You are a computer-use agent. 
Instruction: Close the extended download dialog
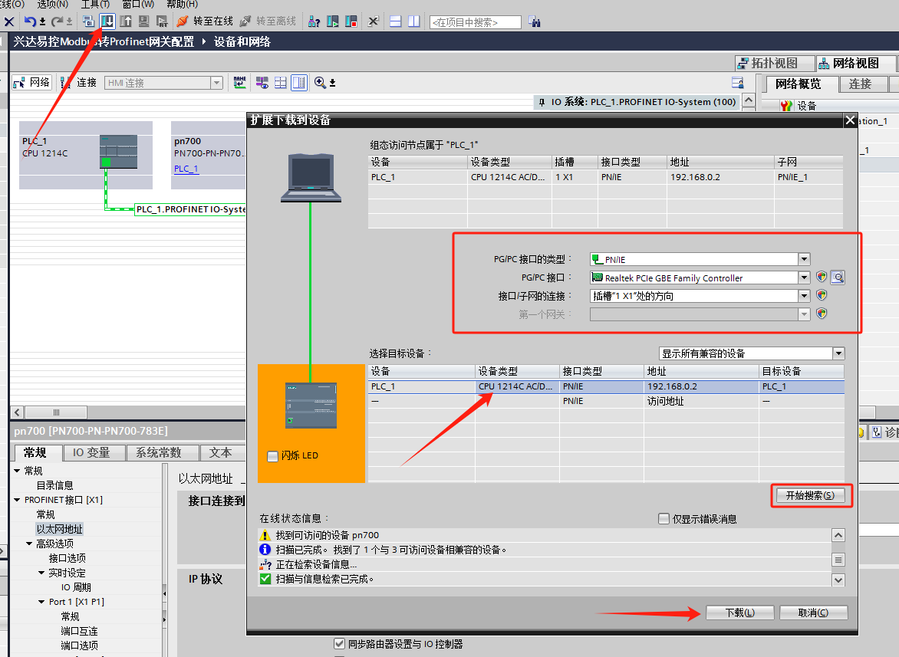[x=850, y=120]
